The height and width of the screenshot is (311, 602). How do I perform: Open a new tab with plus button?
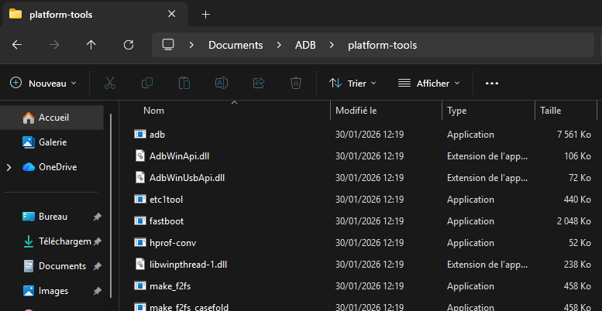(x=206, y=15)
